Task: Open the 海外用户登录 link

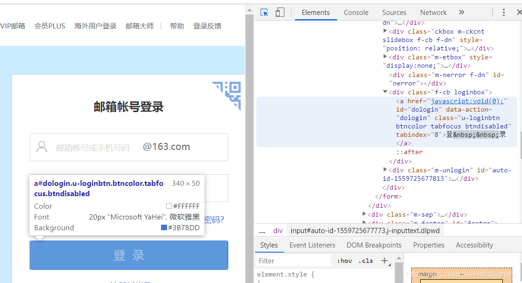Action: pos(95,26)
